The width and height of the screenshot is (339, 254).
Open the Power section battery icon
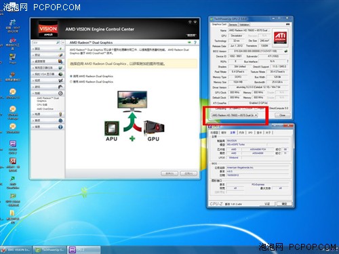coord(60,114)
